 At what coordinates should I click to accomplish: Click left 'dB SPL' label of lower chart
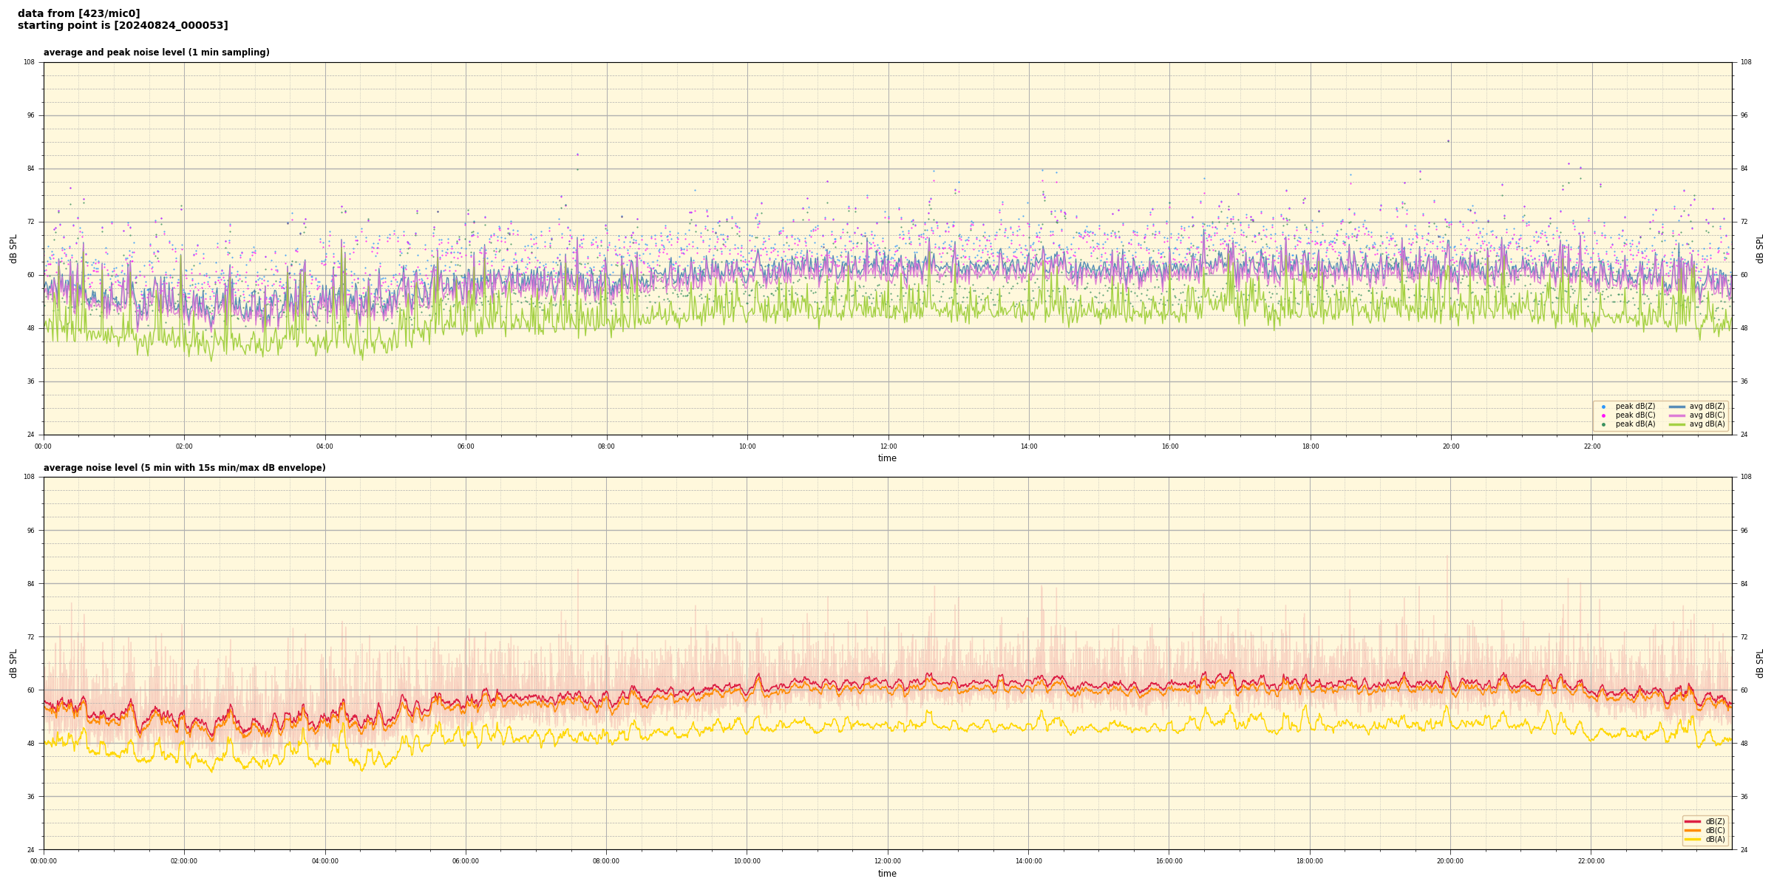point(13,663)
